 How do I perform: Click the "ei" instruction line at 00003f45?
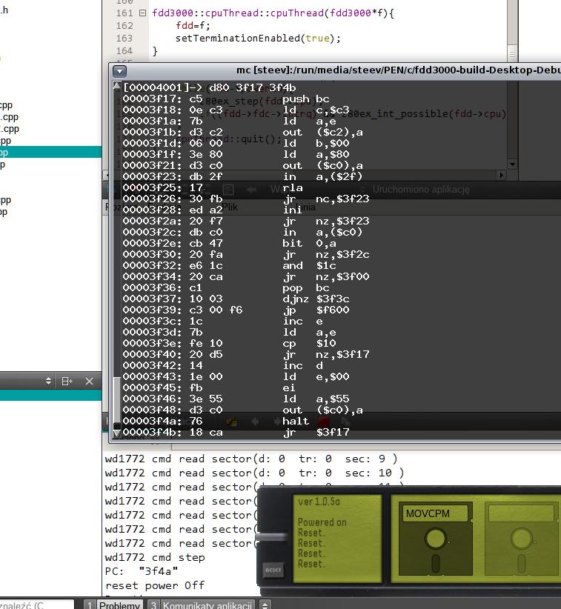(209, 387)
